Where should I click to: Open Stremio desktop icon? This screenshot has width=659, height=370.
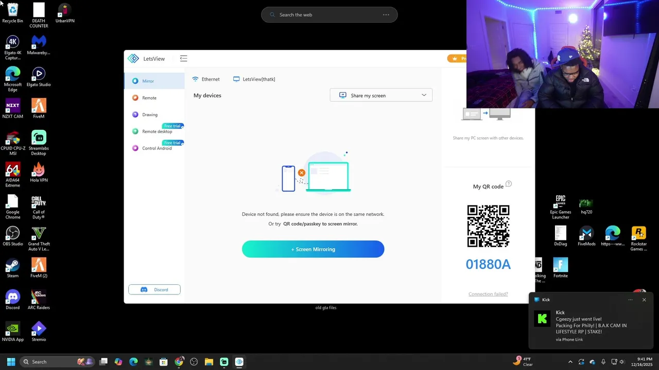(x=39, y=331)
